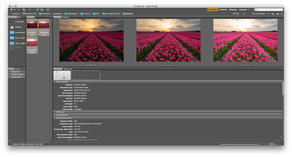Open Filter items by rating star
292x157 pixels.
tap(245, 13)
